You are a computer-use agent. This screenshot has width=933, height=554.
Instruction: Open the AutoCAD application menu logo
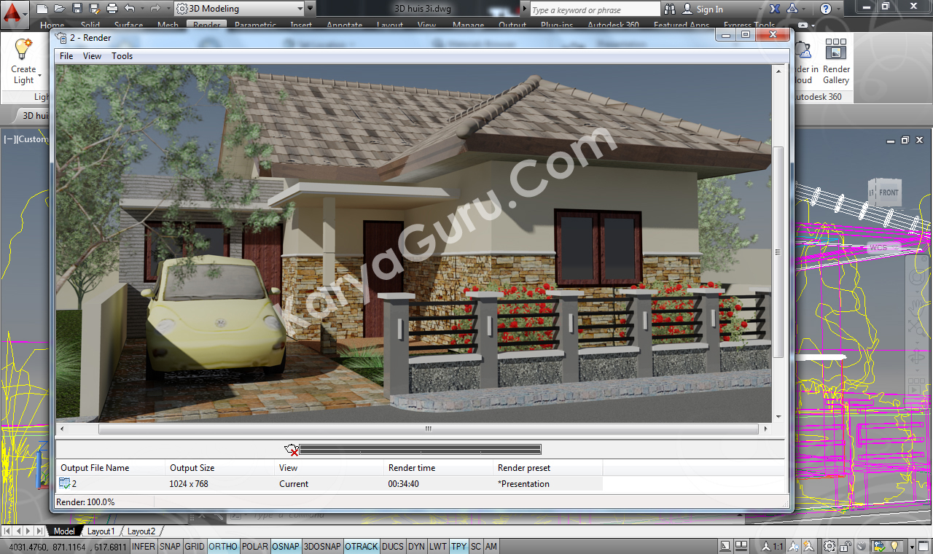[x=15, y=12]
